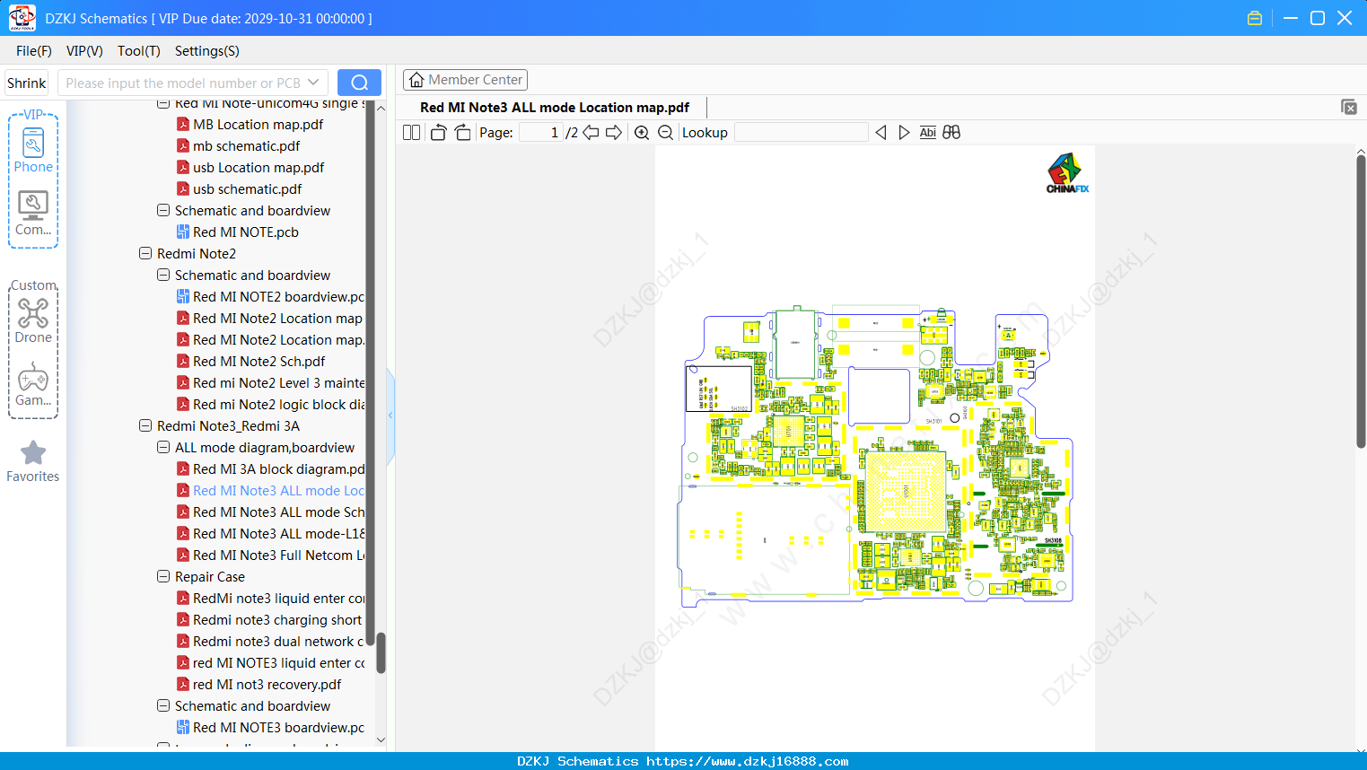Click the tree panel scroll-up arrow
This screenshot has height=770, width=1367.
[x=381, y=108]
